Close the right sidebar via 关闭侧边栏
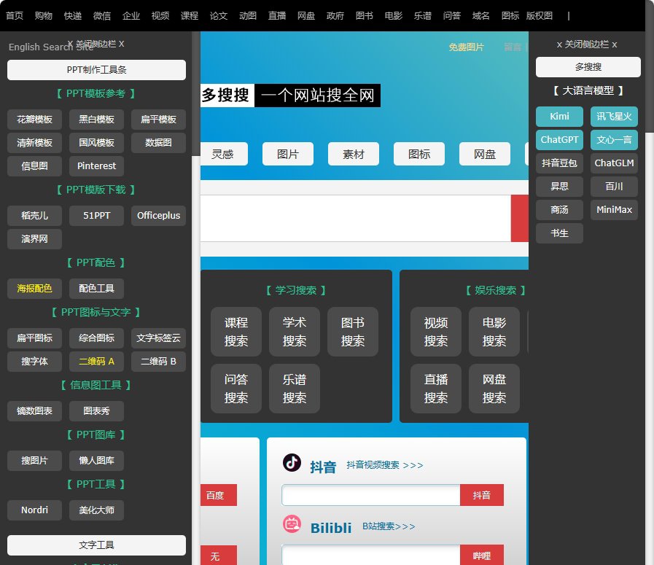Screen dimensions: 654x565 587,44
